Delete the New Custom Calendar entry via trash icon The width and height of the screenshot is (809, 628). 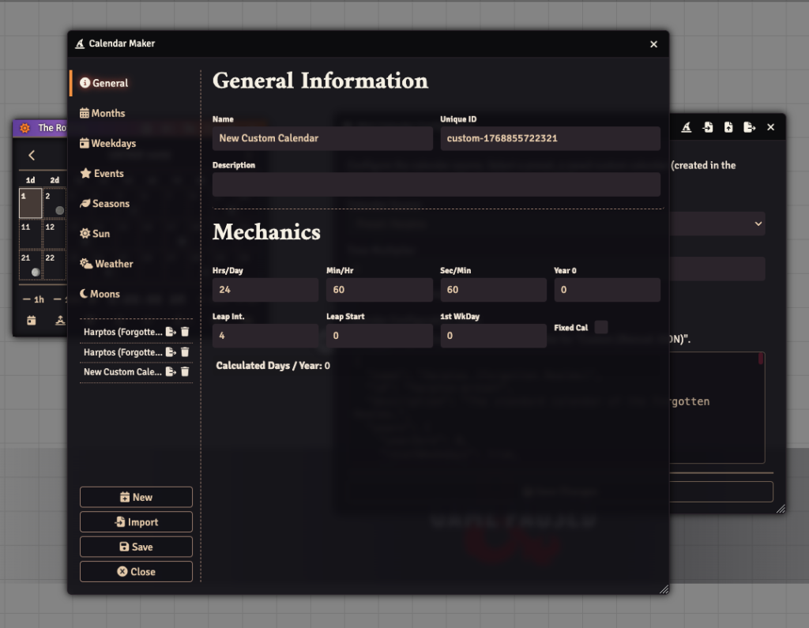tap(185, 371)
